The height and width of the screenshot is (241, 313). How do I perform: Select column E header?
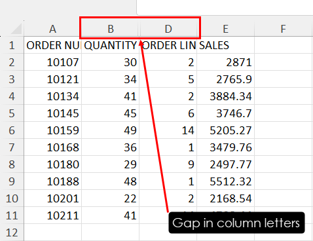(x=225, y=29)
